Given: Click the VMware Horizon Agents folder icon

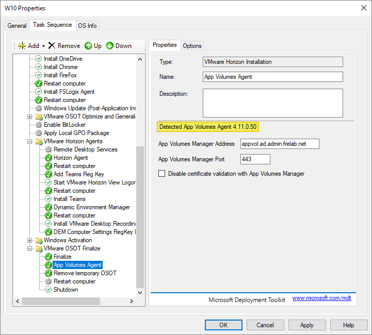Looking at the screenshot, I should point(39,141).
